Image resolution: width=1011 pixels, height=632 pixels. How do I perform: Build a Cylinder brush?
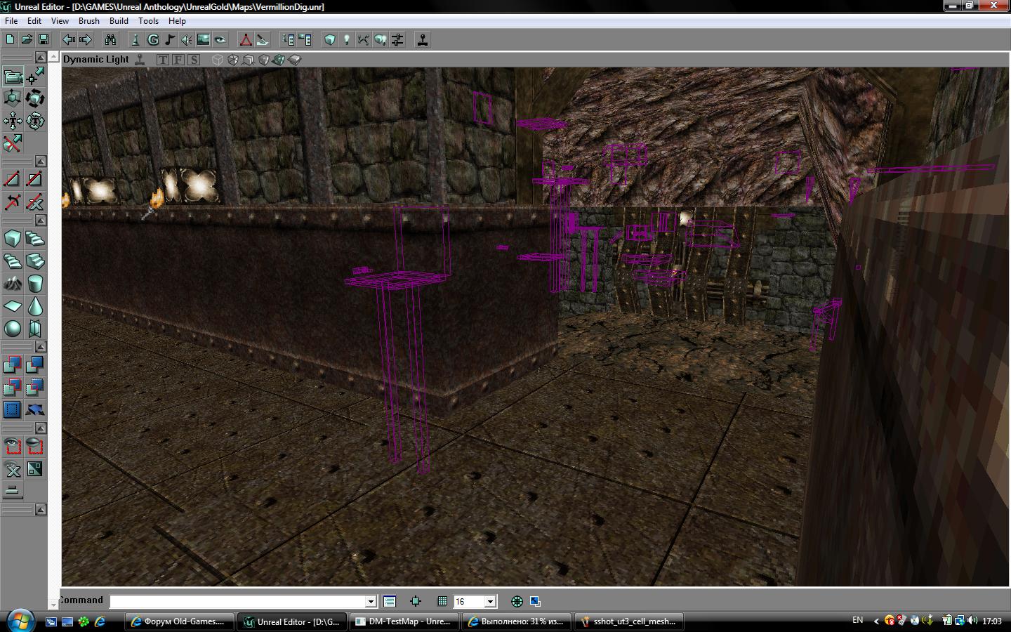pyautogui.click(x=35, y=284)
